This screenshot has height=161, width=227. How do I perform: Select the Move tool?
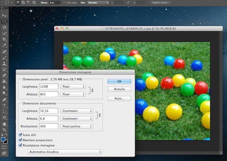click(4, 15)
